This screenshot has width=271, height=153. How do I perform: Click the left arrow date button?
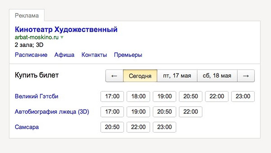[114, 76]
